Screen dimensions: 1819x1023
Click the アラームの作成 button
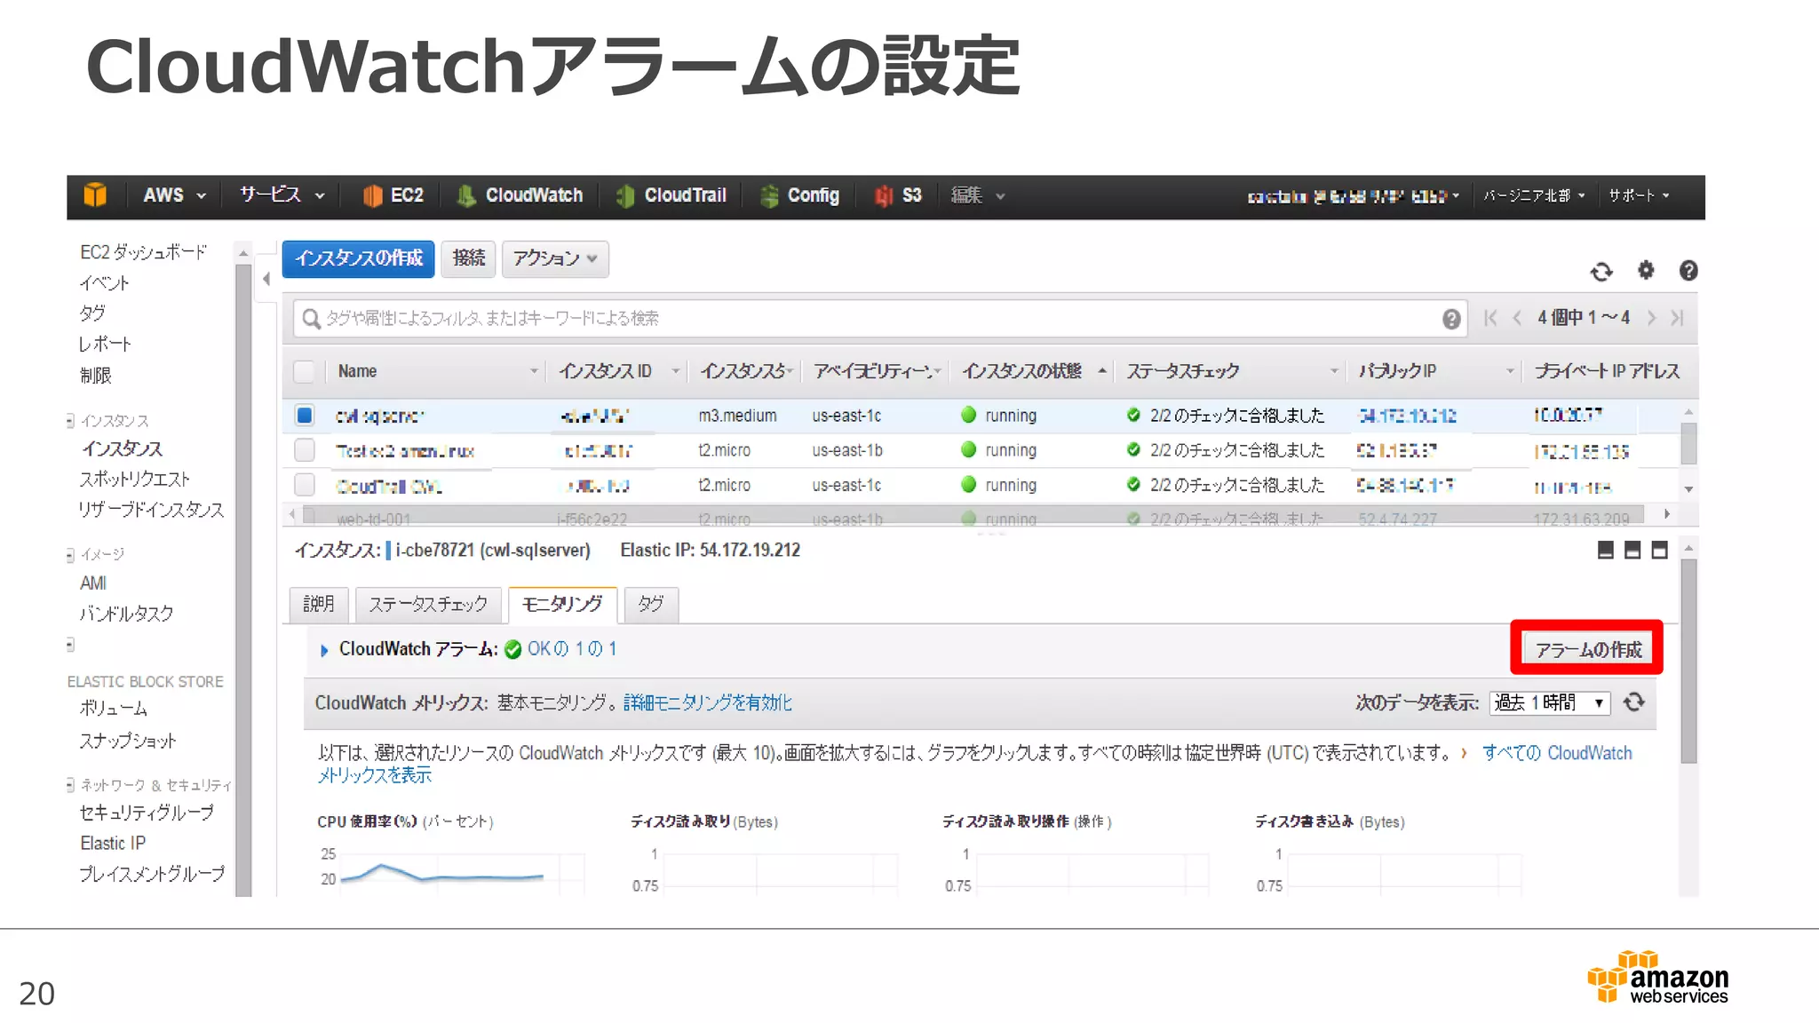[1588, 649]
